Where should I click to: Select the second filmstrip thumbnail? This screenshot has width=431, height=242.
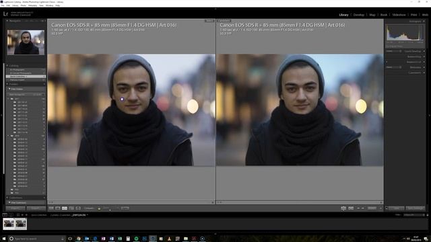(x=21, y=224)
